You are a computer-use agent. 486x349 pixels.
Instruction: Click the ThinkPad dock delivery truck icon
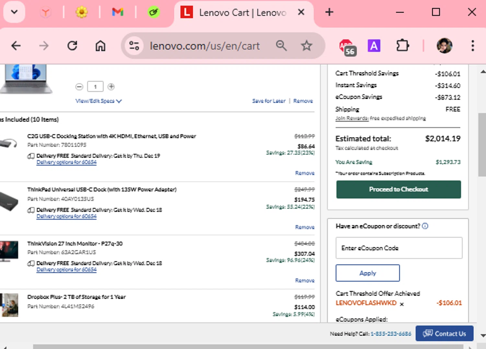click(31, 210)
